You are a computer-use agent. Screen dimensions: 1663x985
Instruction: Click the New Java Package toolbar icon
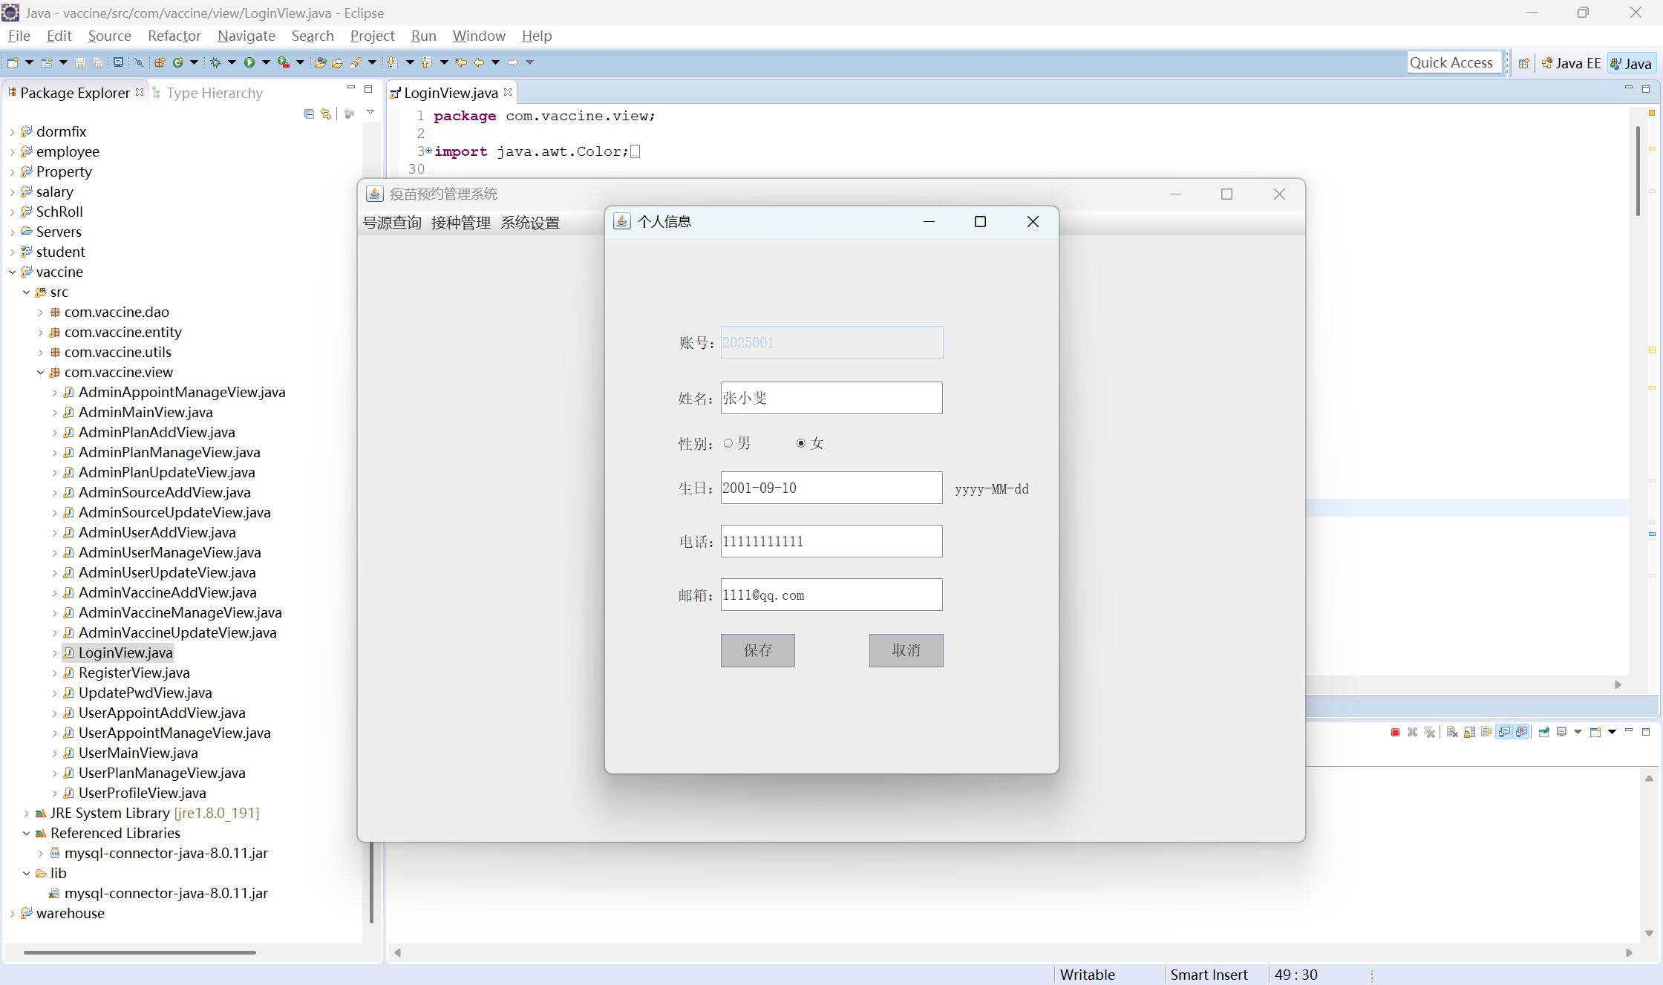[160, 62]
